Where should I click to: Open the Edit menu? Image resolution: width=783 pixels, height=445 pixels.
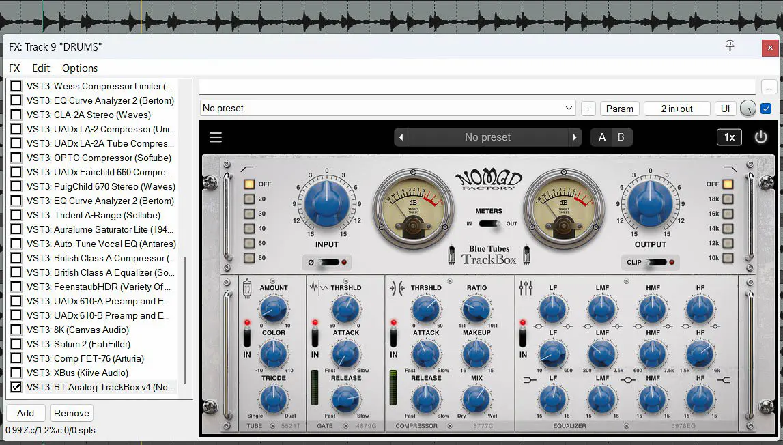[41, 68]
